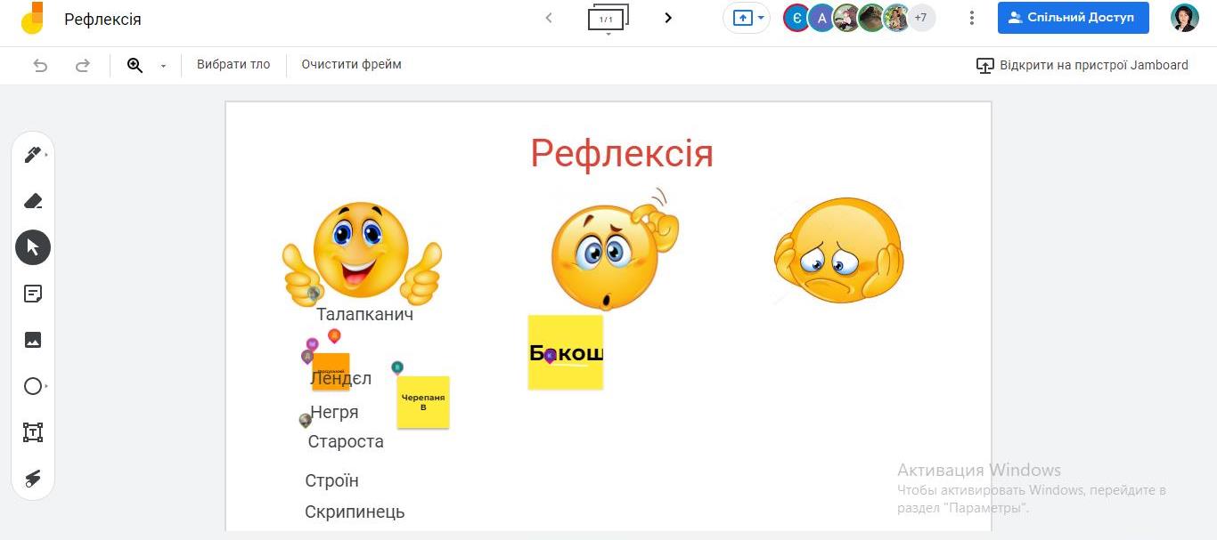This screenshot has width=1217, height=540.
Task: Redo the last action
Action: (83, 65)
